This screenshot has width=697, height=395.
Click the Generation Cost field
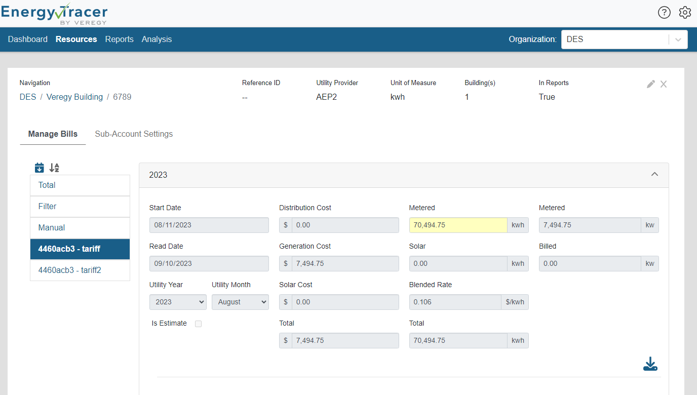[345, 263]
